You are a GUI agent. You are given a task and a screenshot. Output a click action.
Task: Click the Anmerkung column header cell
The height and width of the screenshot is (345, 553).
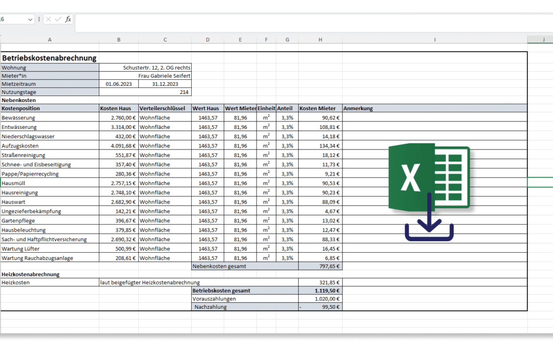click(x=435, y=109)
